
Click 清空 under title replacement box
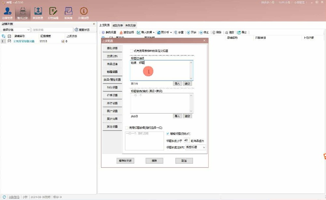[x=187, y=116]
